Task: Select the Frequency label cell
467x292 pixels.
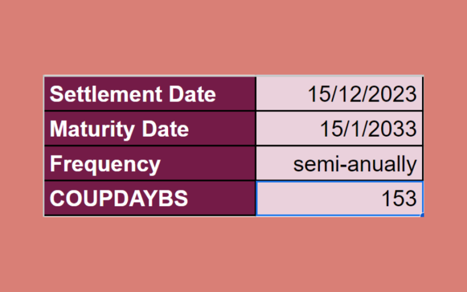Action: (149, 164)
